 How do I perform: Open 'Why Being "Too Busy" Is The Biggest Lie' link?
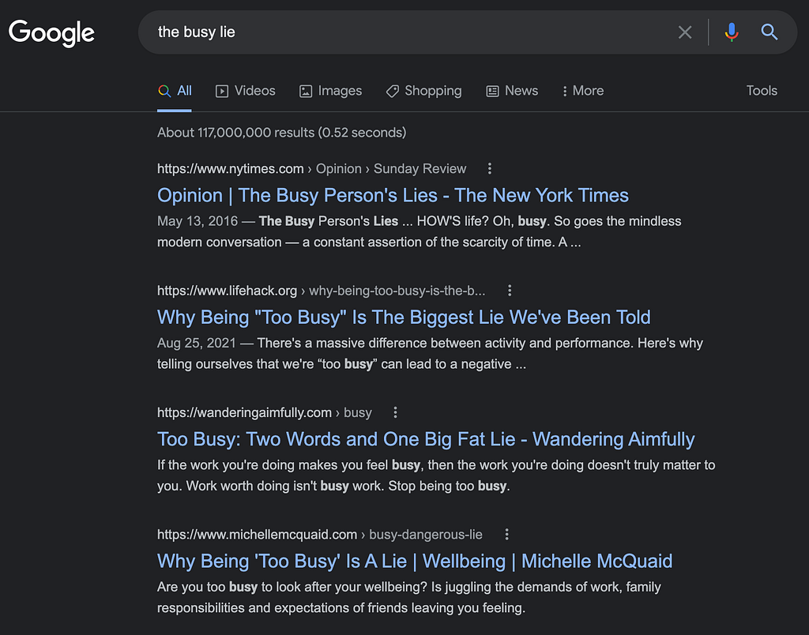[404, 317]
